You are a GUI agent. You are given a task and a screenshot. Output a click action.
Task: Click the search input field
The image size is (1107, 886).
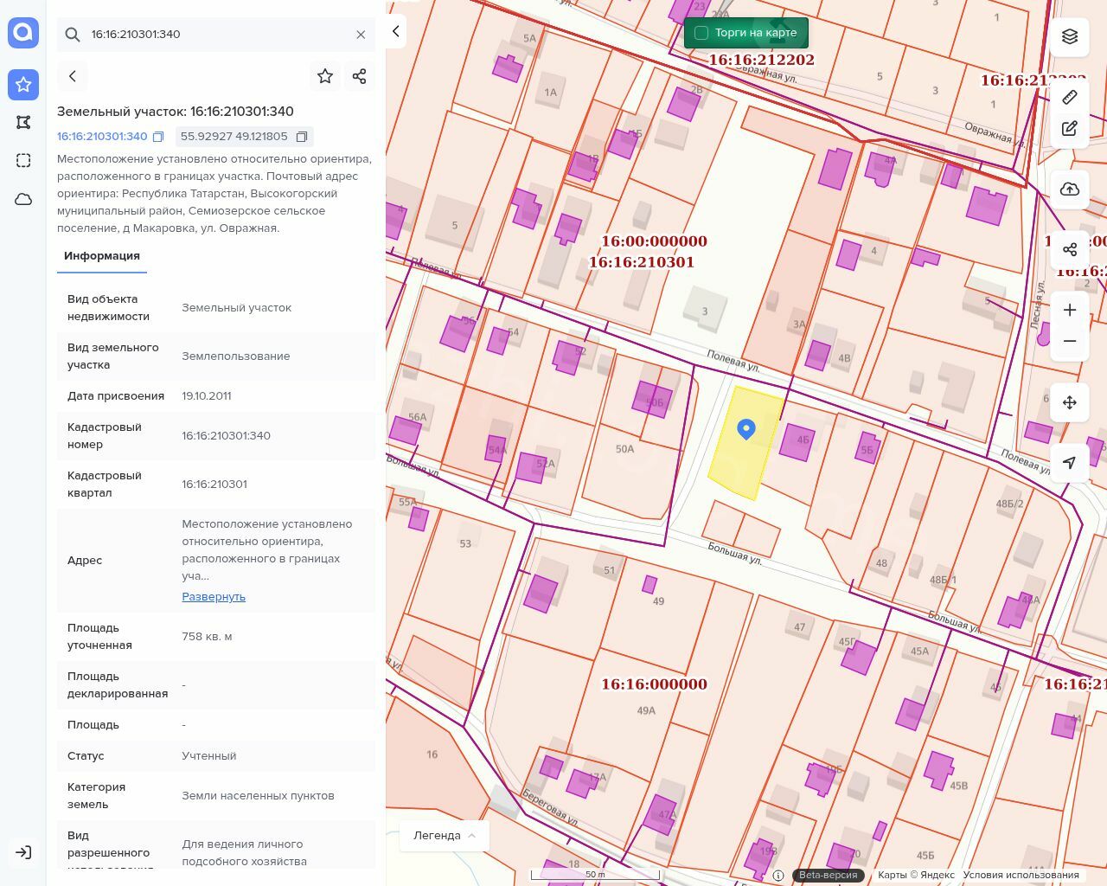(x=216, y=35)
